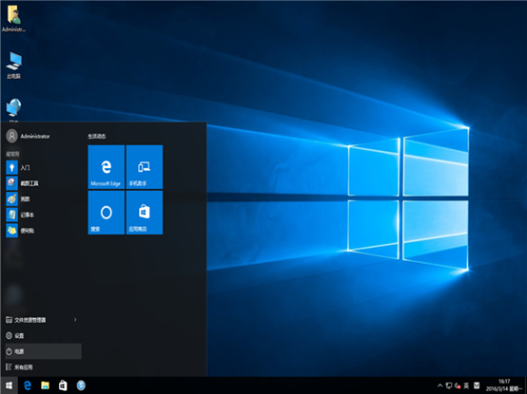Launch Internet Explorer from the taskbar
The width and height of the screenshot is (527, 394).
[x=81, y=385]
